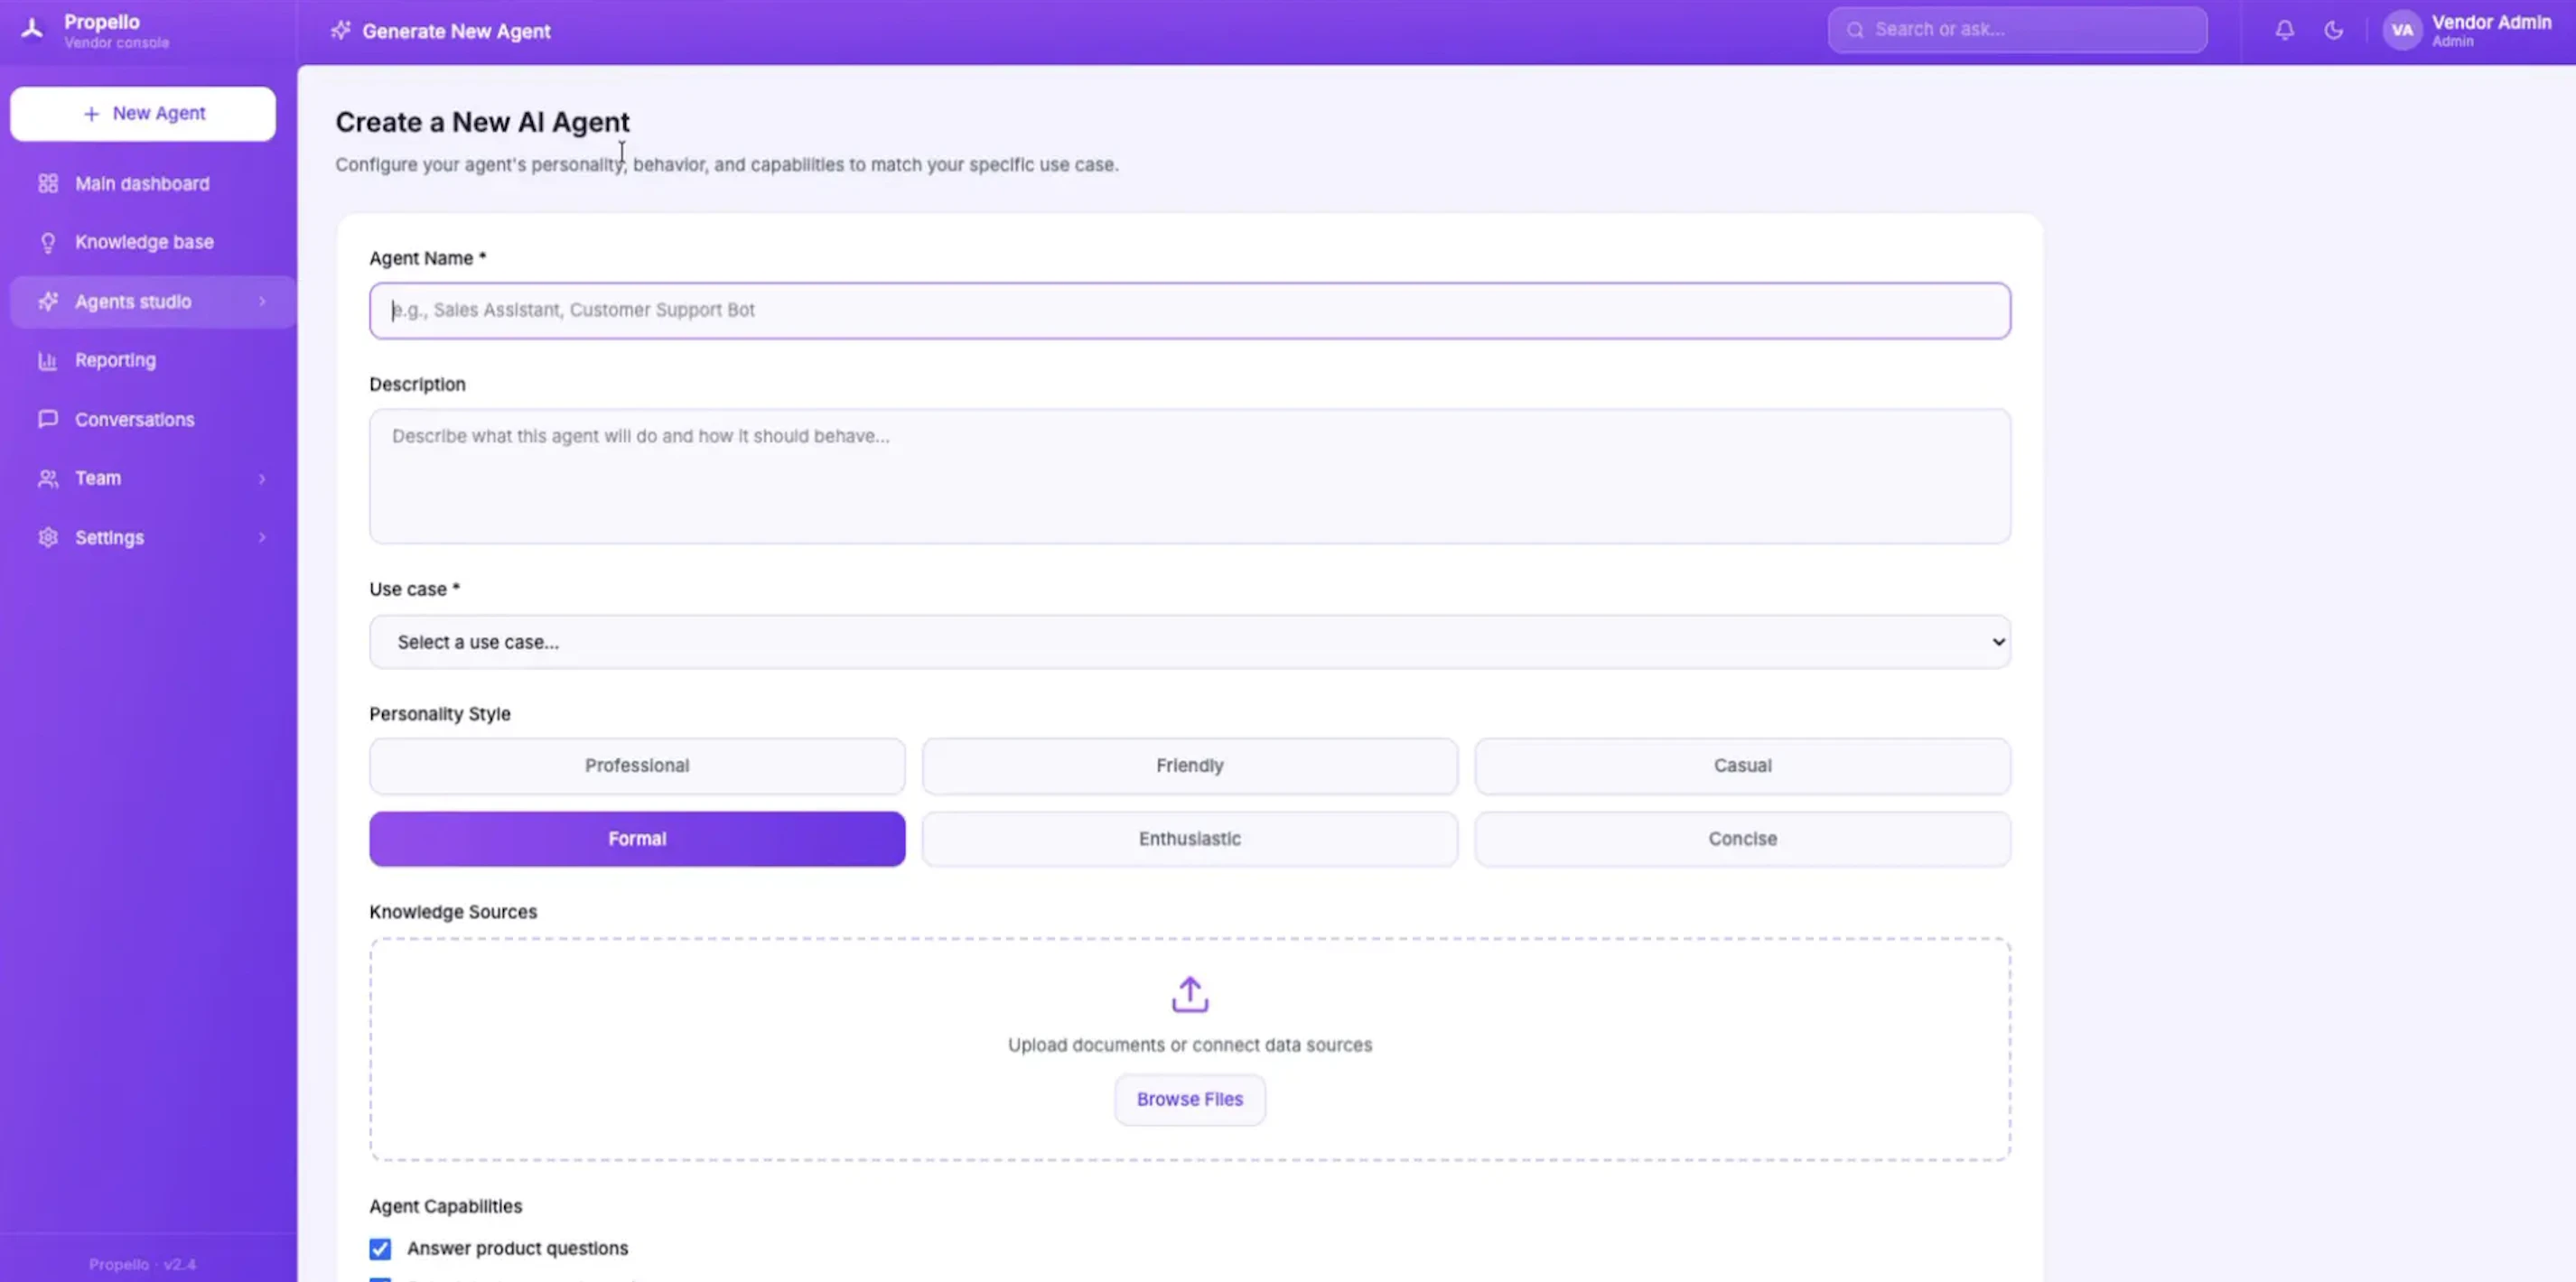Click the Team people icon
Viewport: 2576px width, 1282px height.
coord(48,478)
